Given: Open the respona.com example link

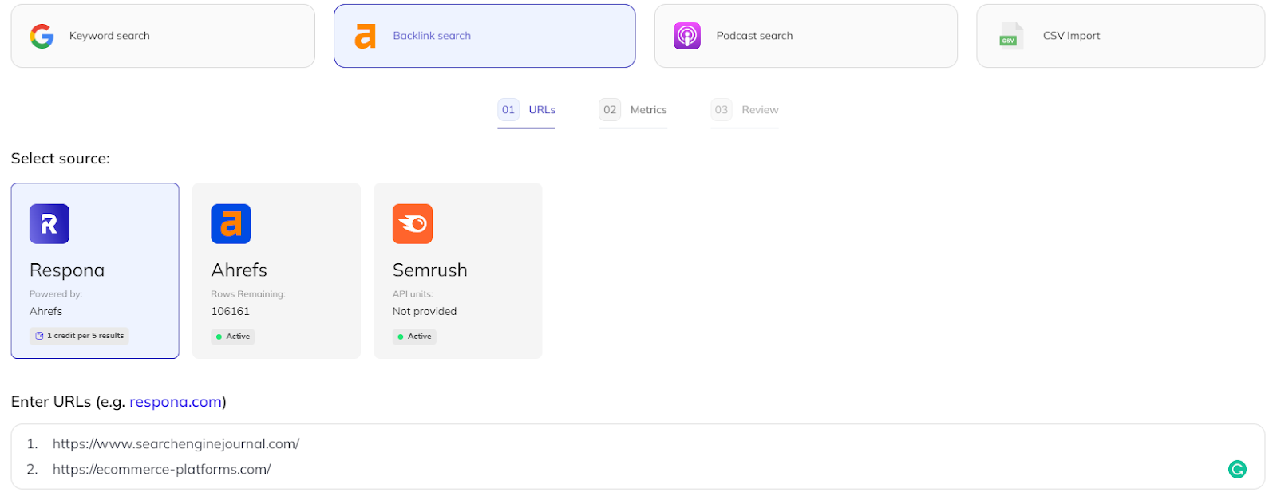Looking at the screenshot, I should [x=176, y=402].
